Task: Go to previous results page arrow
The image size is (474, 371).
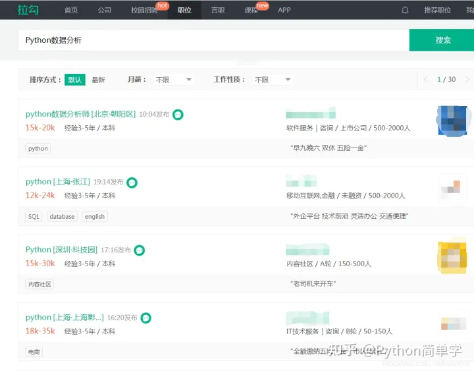Action: tap(426, 79)
